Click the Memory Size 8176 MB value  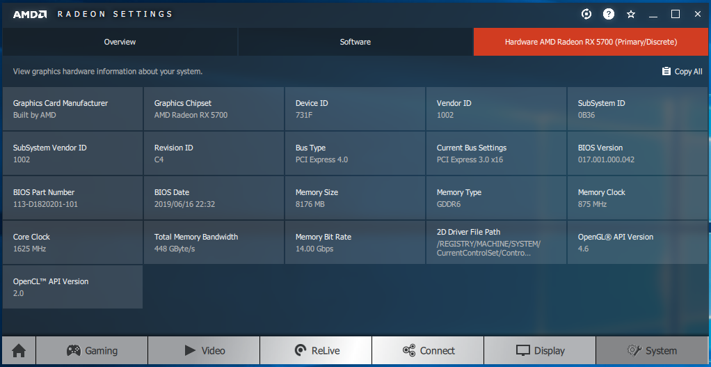pos(310,204)
